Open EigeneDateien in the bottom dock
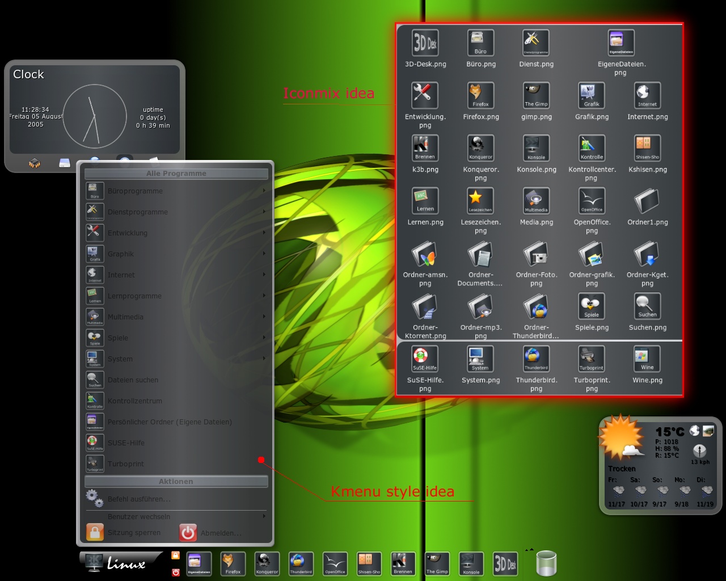 pos(199,564)
